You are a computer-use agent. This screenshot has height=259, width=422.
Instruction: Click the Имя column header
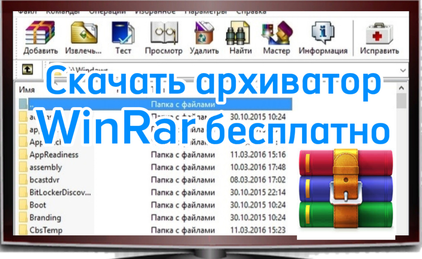26,89
